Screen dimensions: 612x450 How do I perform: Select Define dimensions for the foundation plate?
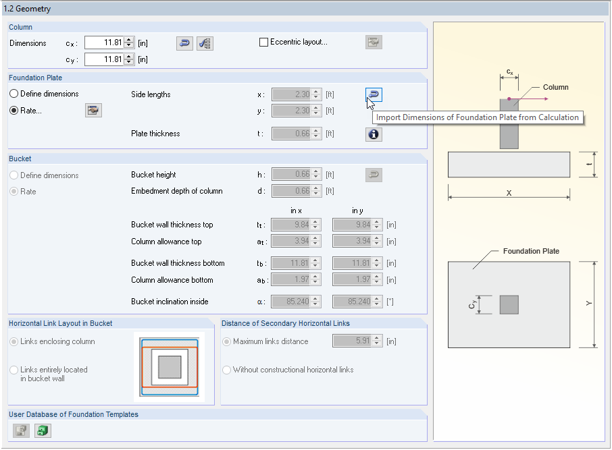[x=14, y=94]
